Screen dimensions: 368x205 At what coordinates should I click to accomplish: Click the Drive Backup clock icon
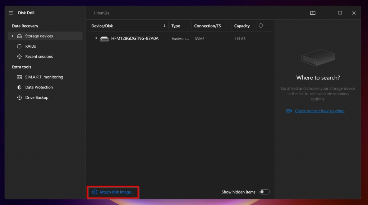19,97
